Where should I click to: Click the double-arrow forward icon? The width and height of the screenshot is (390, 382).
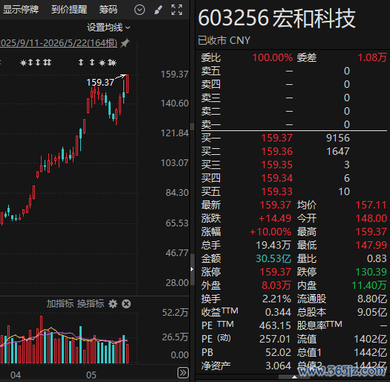pyautogui.click(x=183, y=373)
